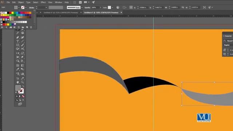Select the Hand tool
Screen dimensions: 233x131
coord(18,82)
